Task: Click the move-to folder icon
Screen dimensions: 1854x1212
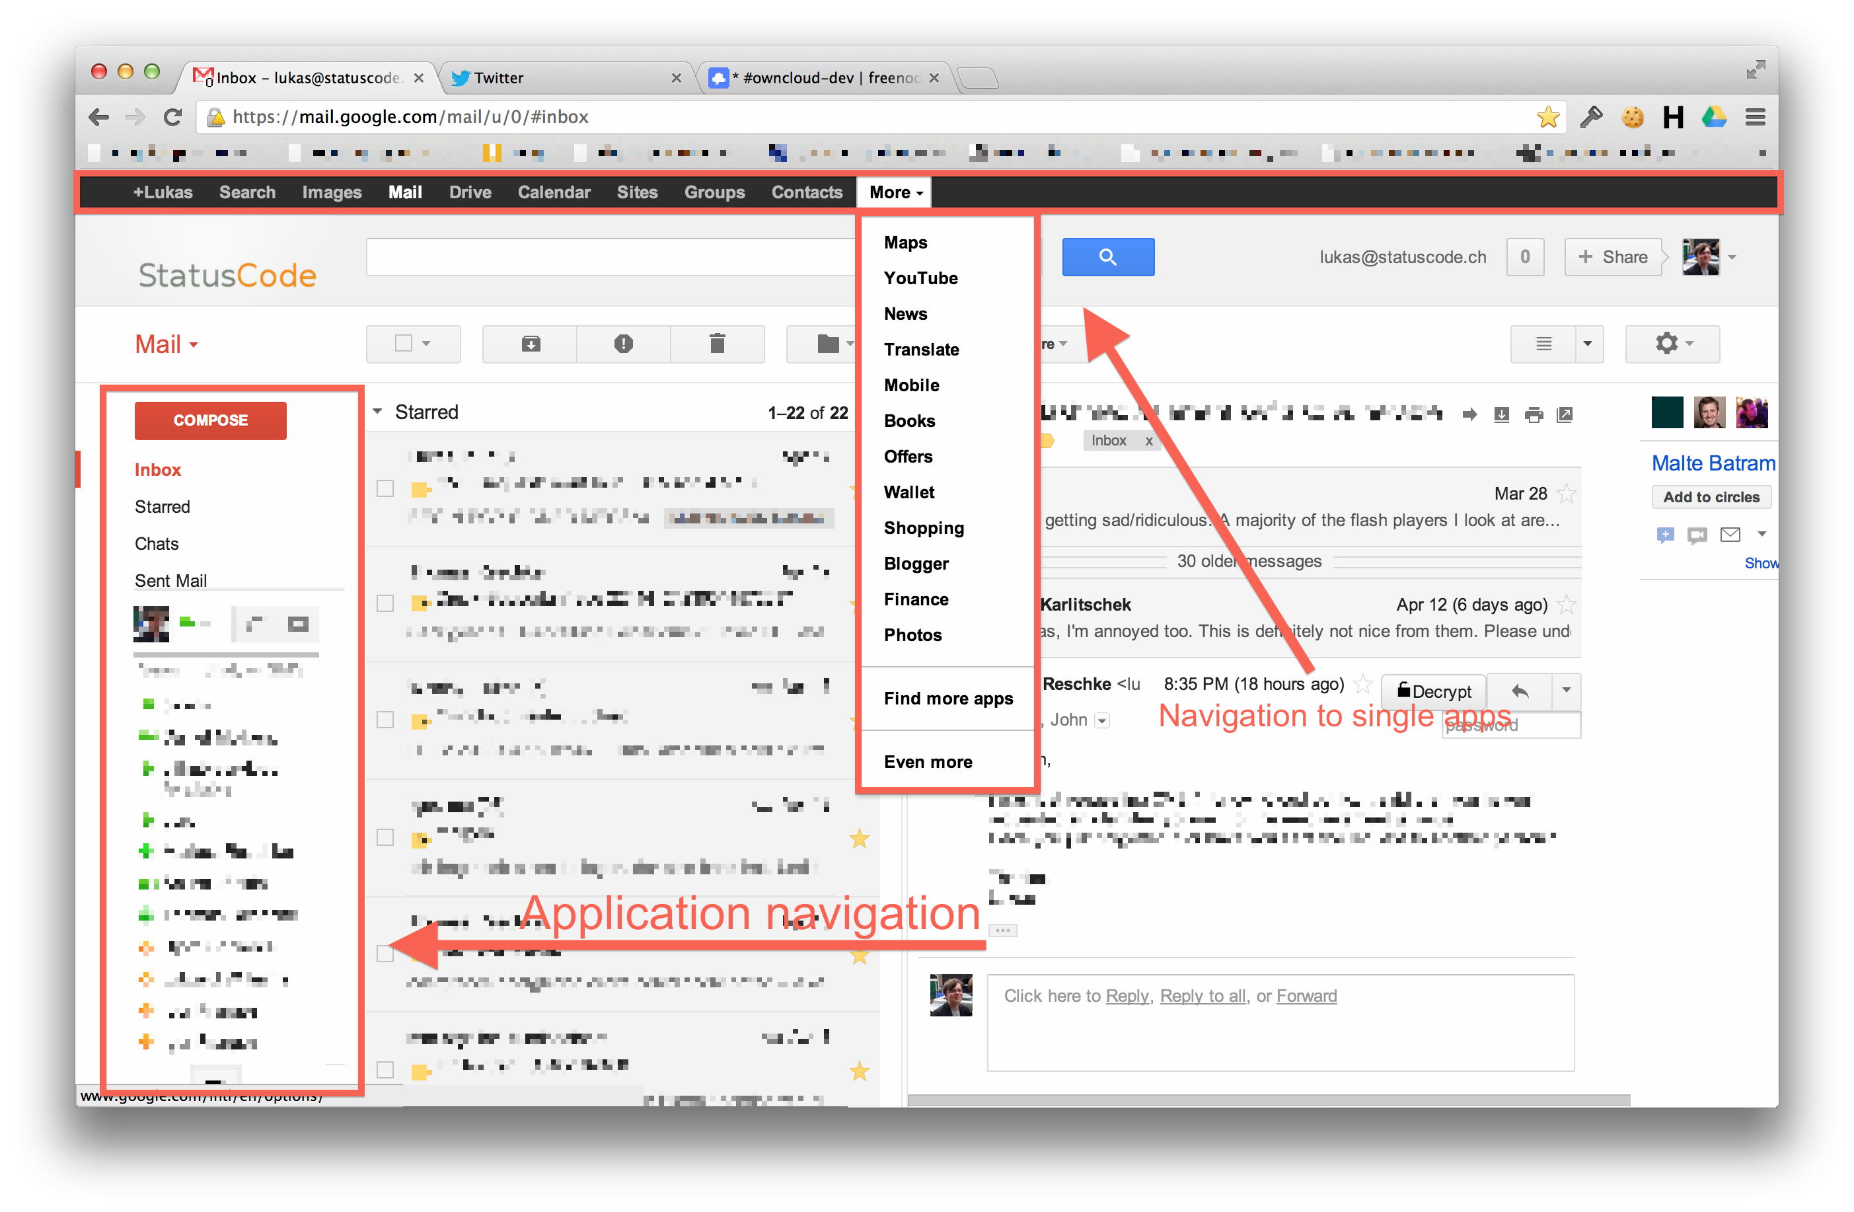Action: 828,344
